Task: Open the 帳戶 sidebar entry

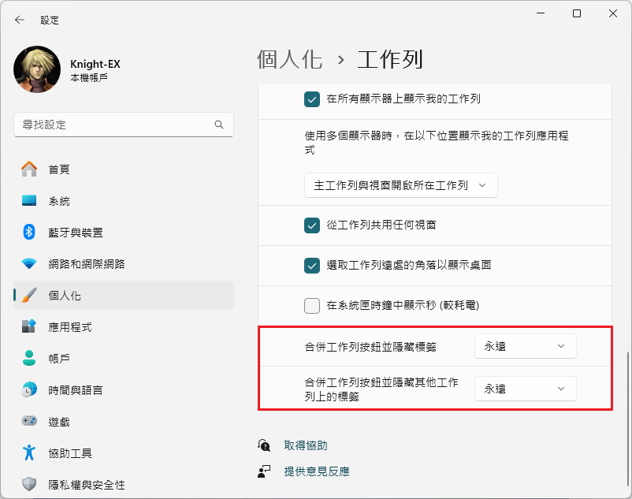Action: 124,359
